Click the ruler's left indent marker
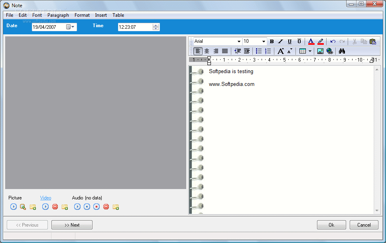The image size is (386, 243). tap(209, 60)
